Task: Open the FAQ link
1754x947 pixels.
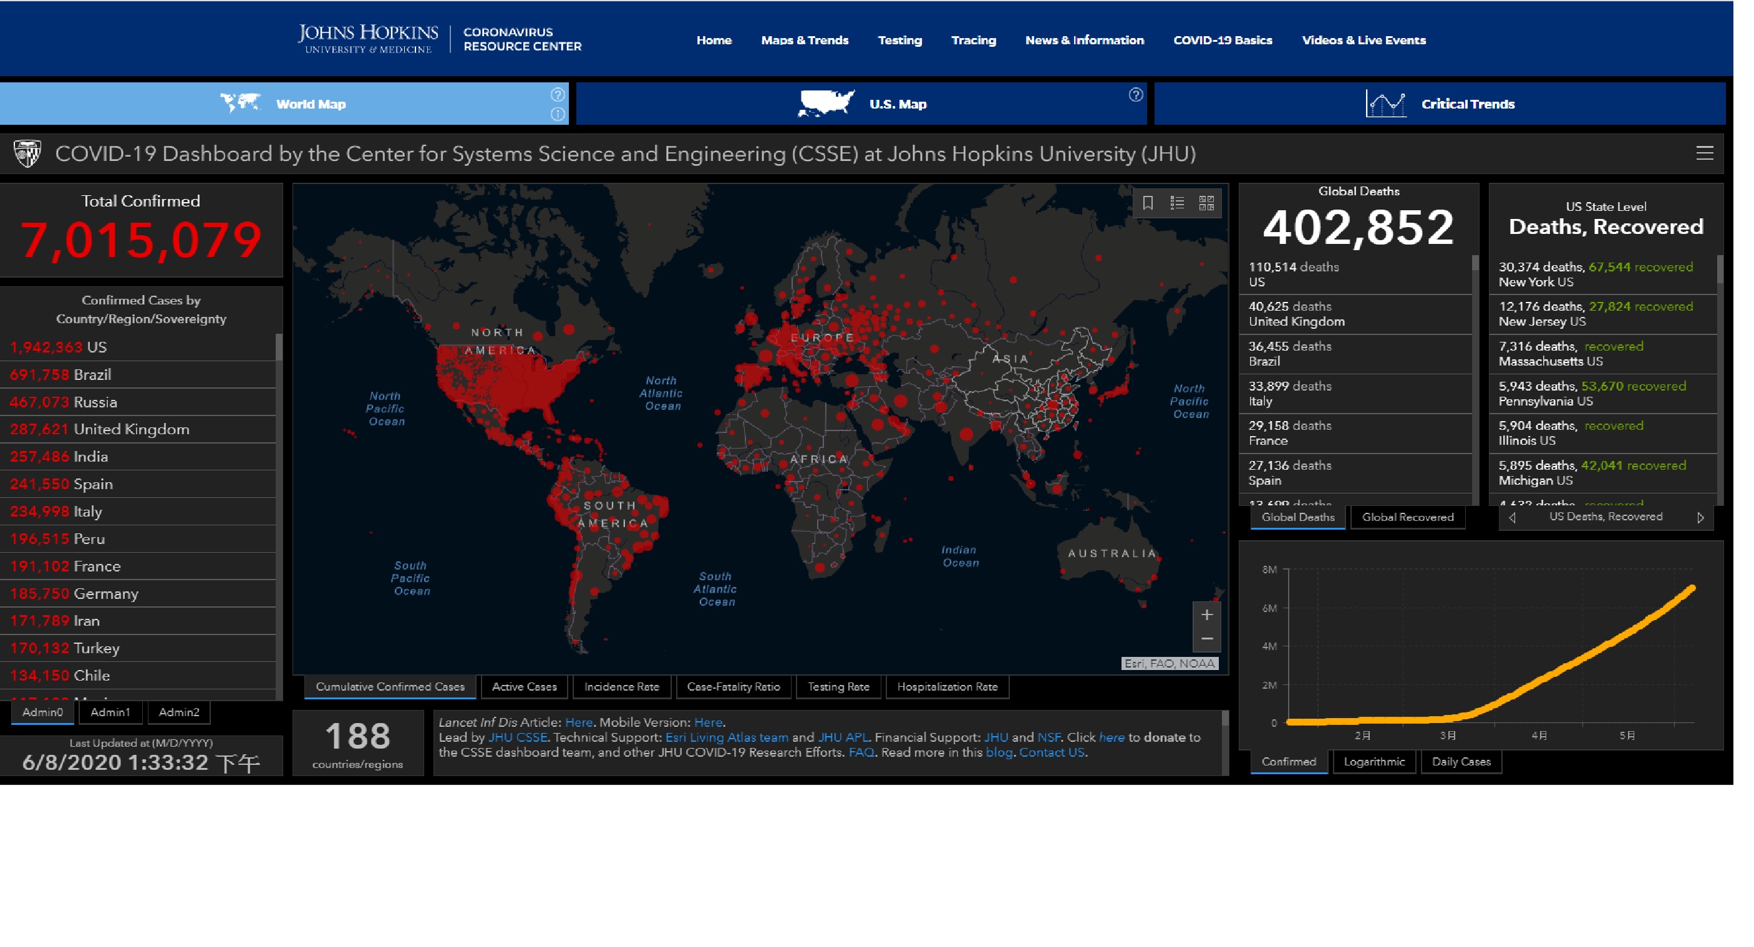Action: [861, 752]
